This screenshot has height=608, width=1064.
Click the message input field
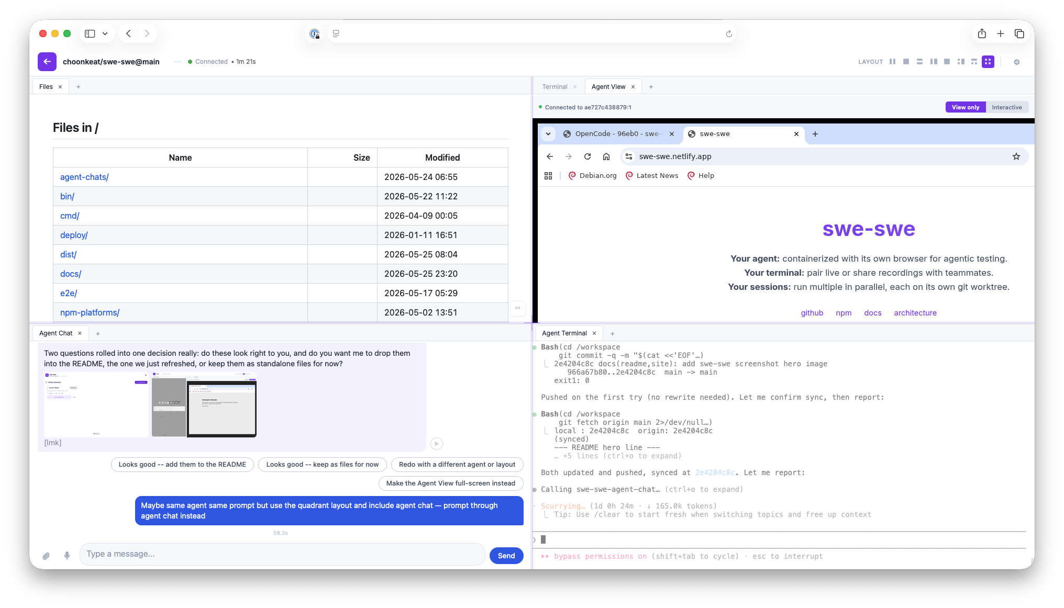click(x=282, y=554)
